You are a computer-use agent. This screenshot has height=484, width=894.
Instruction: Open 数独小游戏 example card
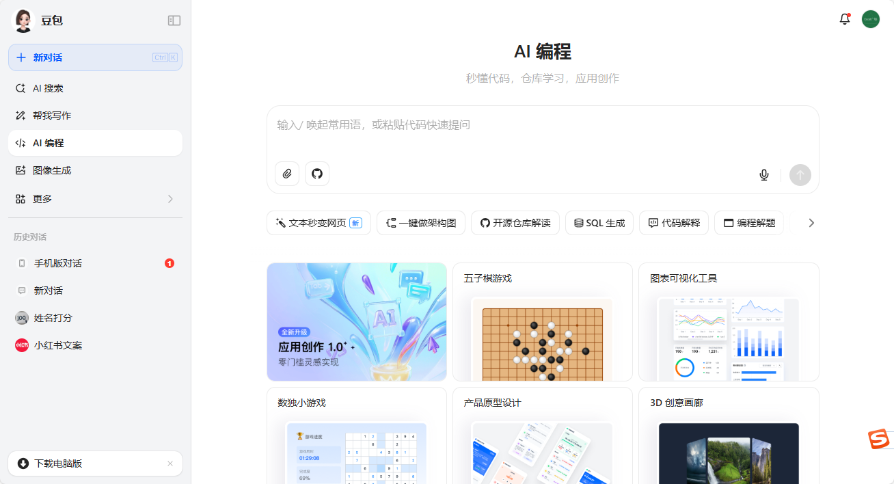(357, 435)
